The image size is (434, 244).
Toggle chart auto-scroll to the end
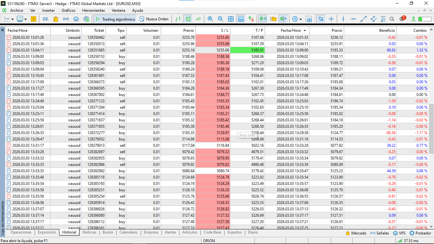(x=263, y=19)
